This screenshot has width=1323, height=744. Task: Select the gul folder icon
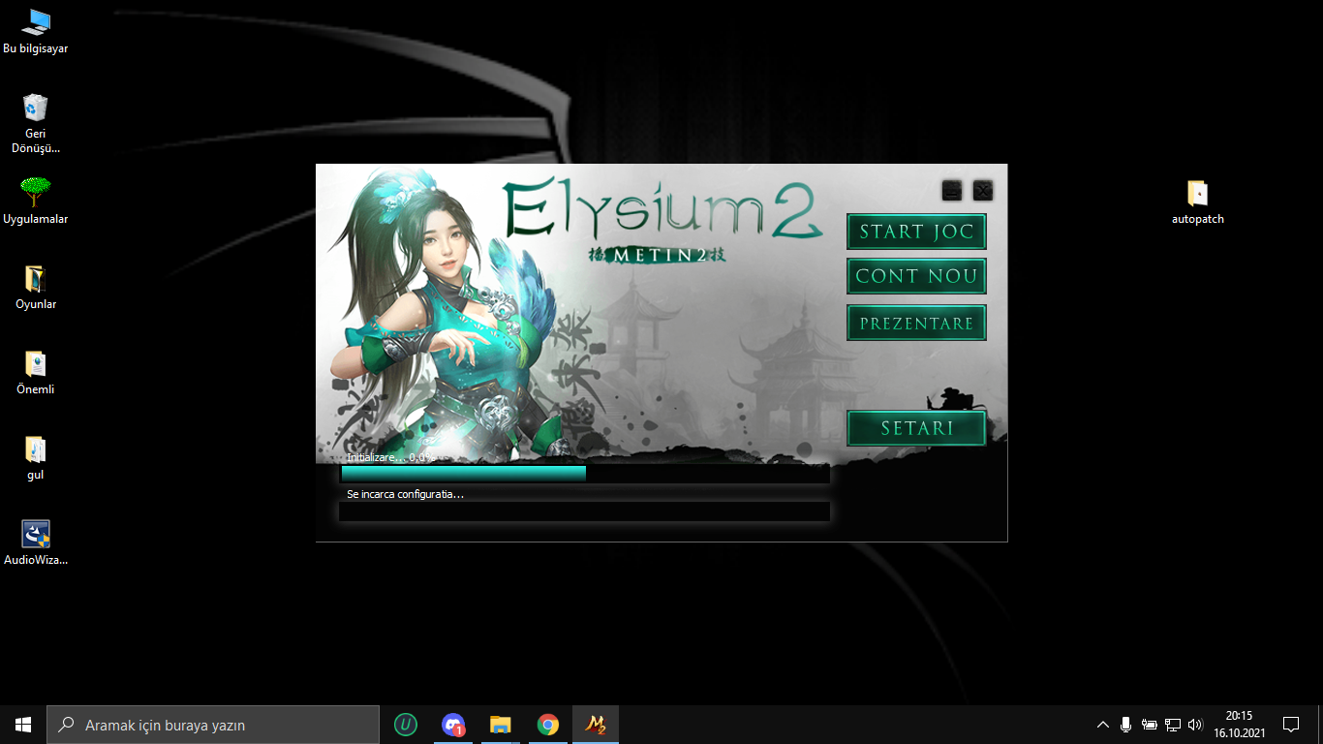point(35,457)
